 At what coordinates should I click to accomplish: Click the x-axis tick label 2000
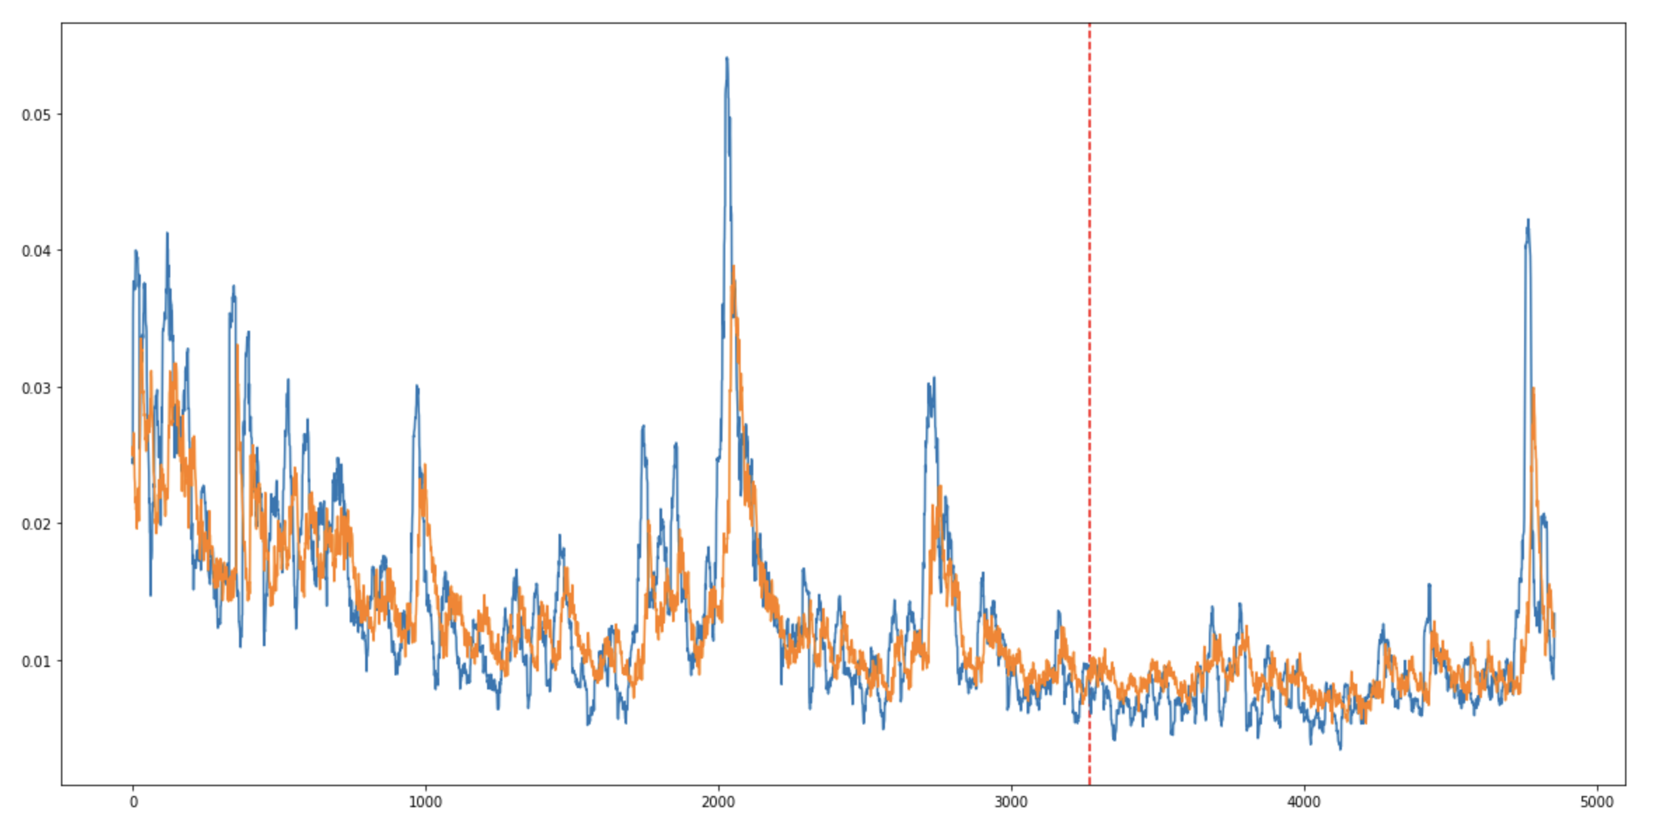tap(718, 802)
